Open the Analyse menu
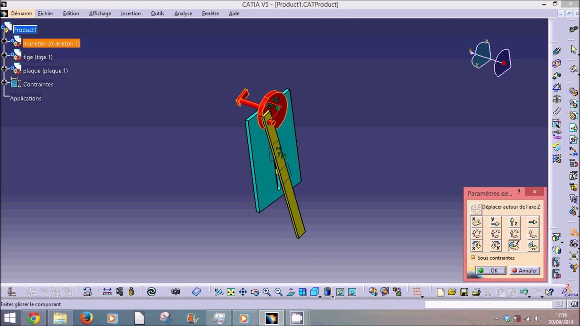The width and height of the screenshot is (580, 326). pos(183,14)
